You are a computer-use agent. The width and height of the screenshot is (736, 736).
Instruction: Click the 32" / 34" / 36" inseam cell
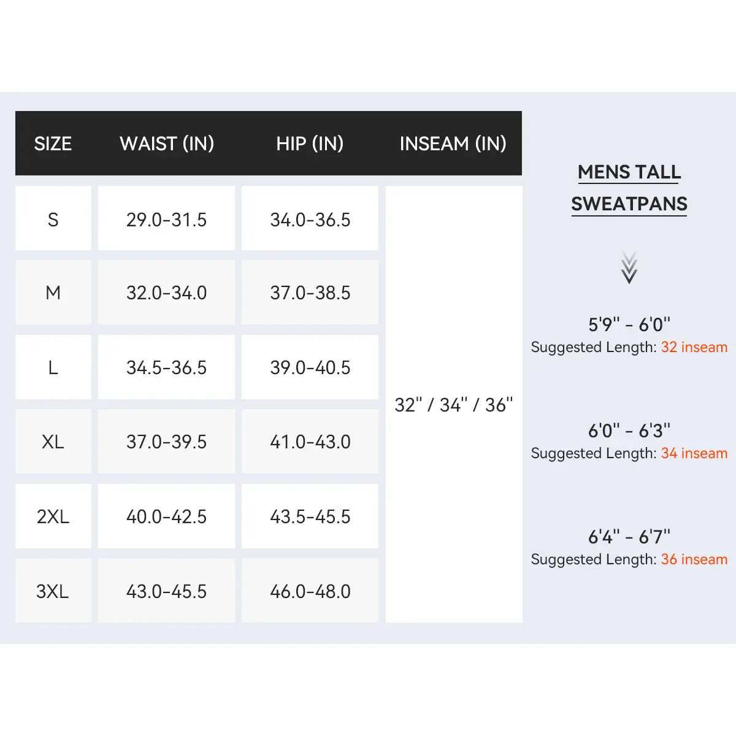click(x=454, y=405)
